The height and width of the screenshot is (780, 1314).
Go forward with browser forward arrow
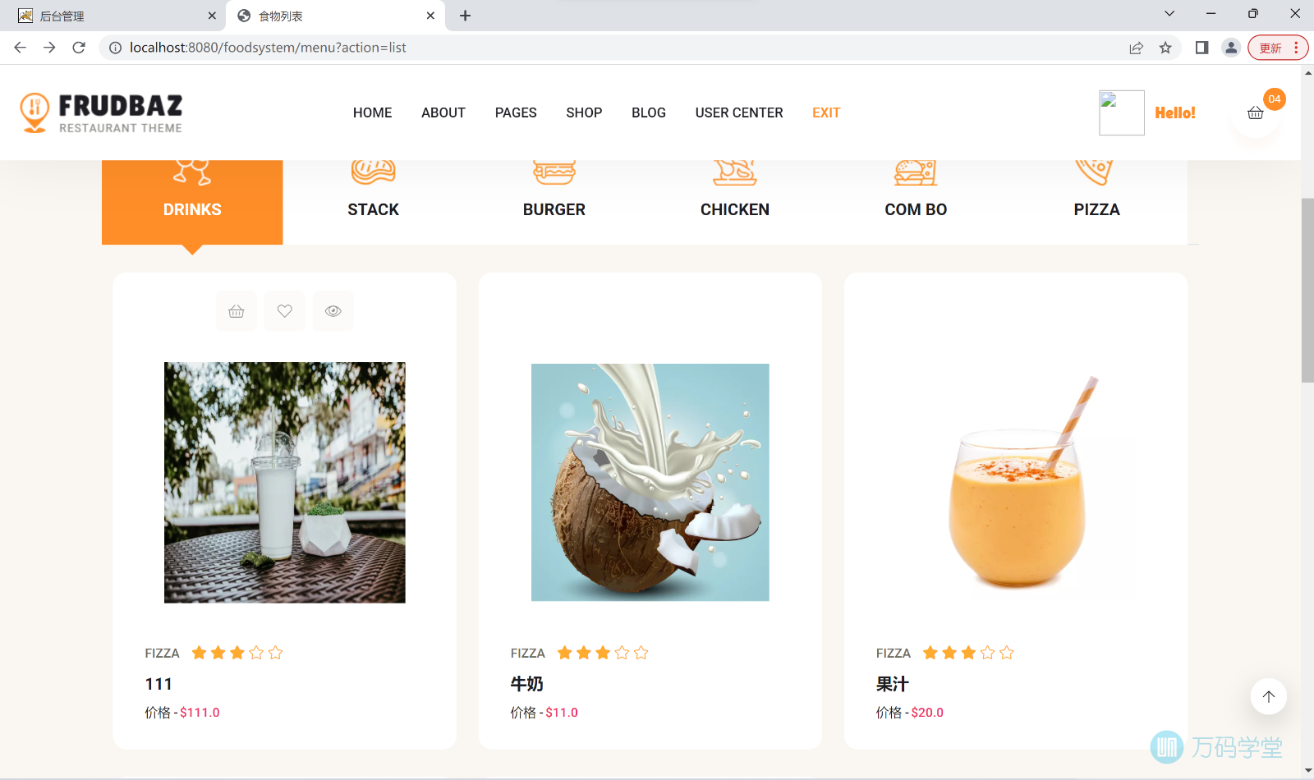click(49, 48)
